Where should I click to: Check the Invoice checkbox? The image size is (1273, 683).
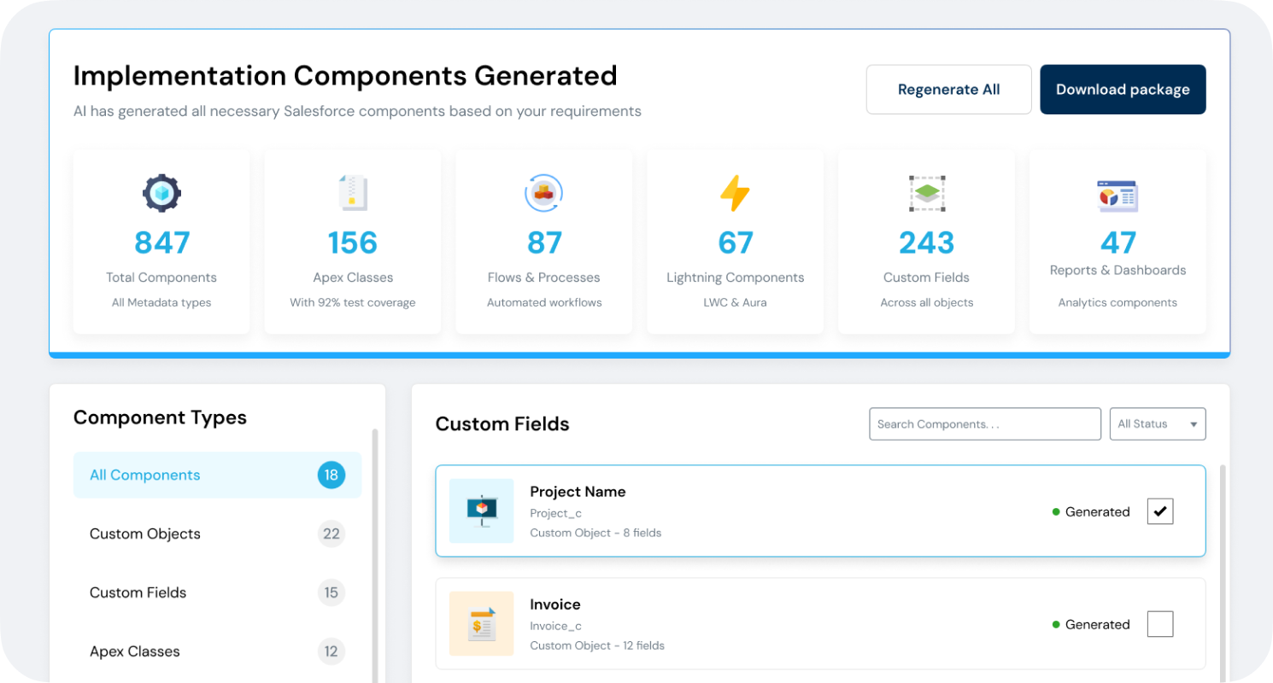point(1159,624)
